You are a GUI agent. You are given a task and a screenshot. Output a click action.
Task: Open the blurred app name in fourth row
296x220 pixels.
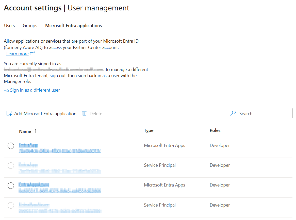(x=34, y=205)
